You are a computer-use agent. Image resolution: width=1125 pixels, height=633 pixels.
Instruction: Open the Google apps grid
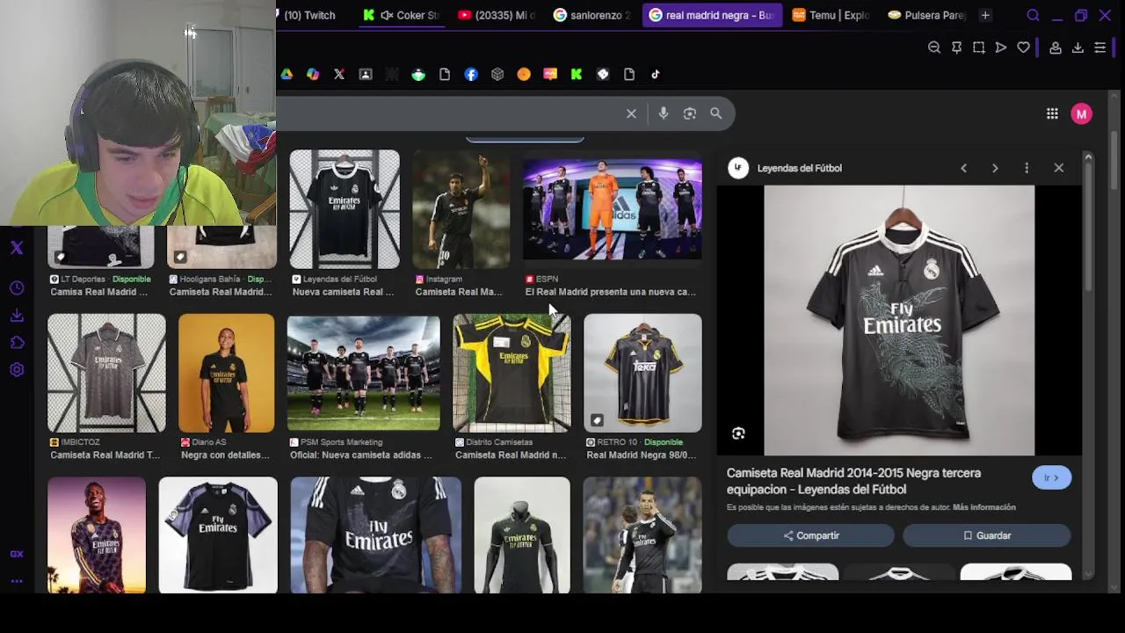click(x=1052, y=113)
